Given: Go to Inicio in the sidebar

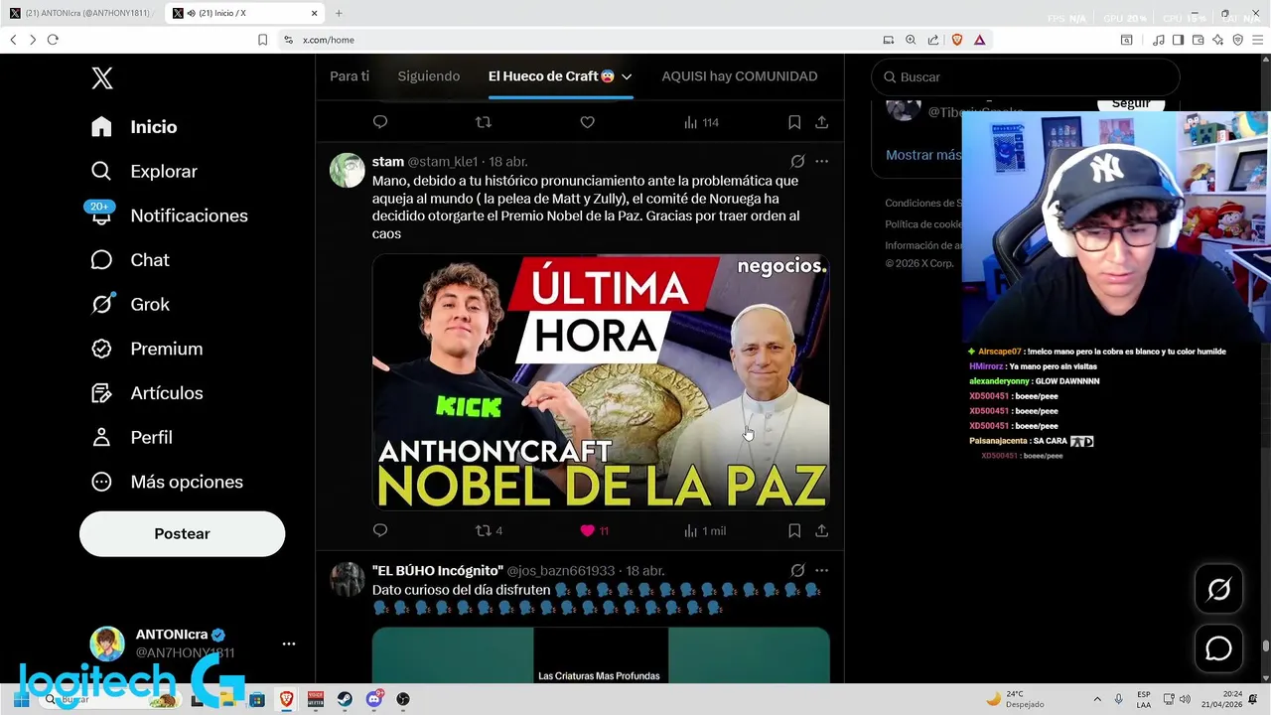Looking at the screenshot, I should pos(134,127).
